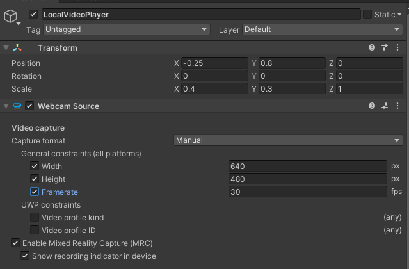Open Webcam Source presets
The width and height of the screenshot is (409, 269).
385,106
